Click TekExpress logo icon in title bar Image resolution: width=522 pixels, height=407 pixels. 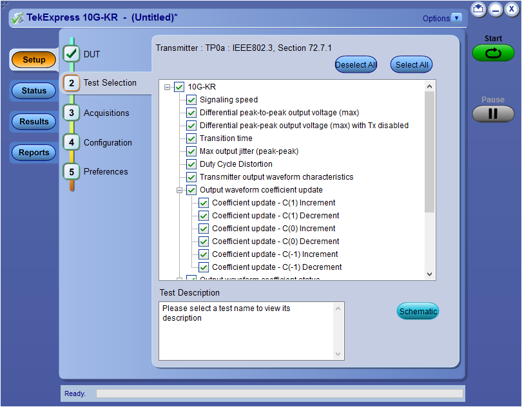(17, 17)
